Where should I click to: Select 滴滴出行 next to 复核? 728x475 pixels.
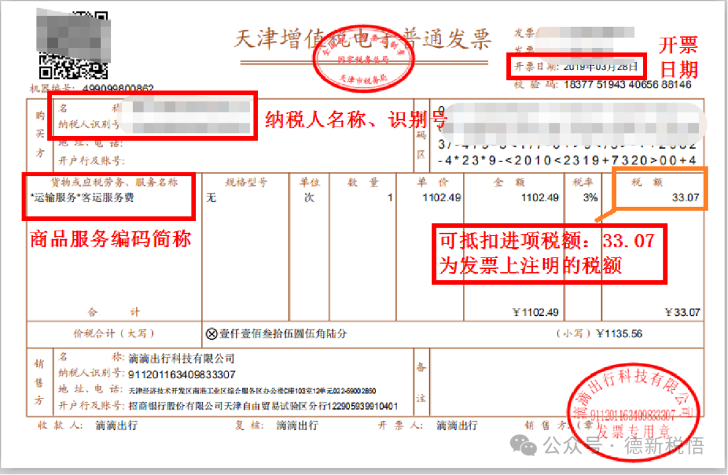pyautogui.click(x=297, y=425)
